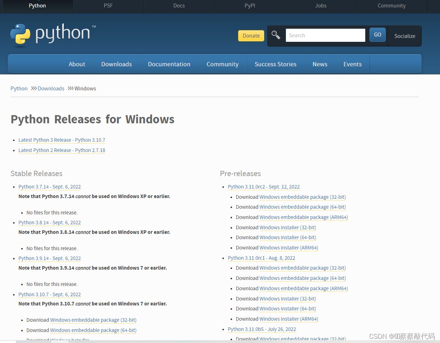Download 3.11.0rc2 Windows installer (32-bit)
The width and height of the screenshot is (440, 343).
(288, 227)
